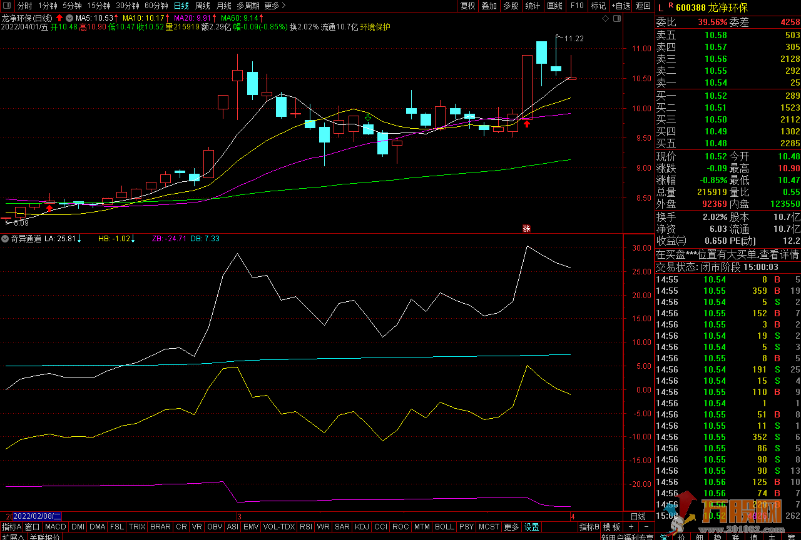801x540 pixels.
Task: Select the MACD indicator tab
Action: 56,527
